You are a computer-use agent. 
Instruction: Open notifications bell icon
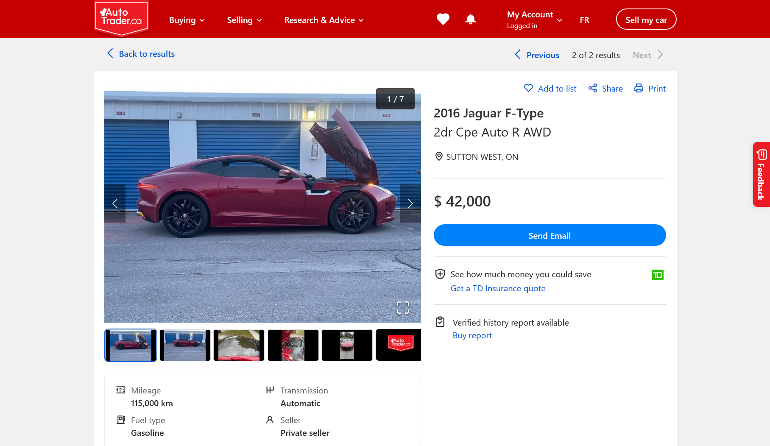point(470,20)
